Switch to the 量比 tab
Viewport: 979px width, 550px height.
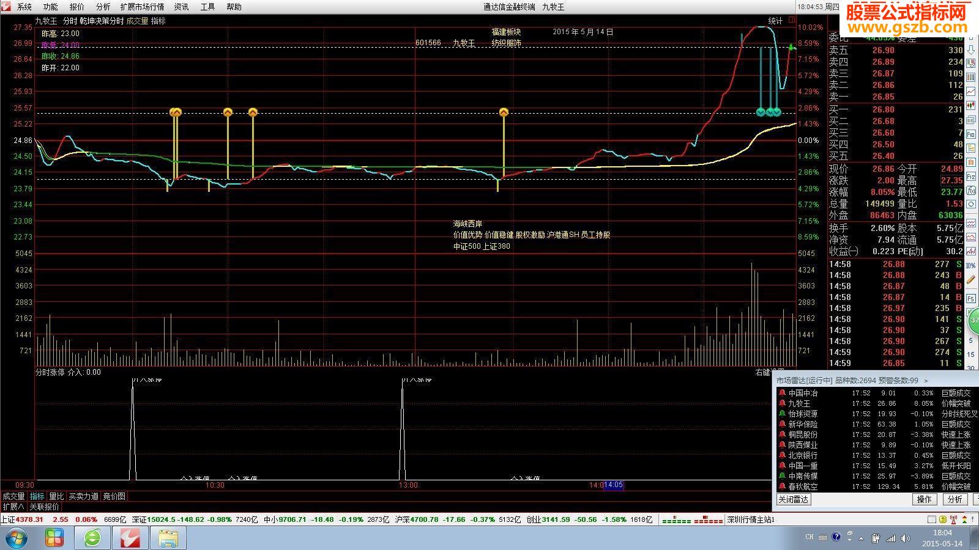pyautogui.click(x=56, y=496)
